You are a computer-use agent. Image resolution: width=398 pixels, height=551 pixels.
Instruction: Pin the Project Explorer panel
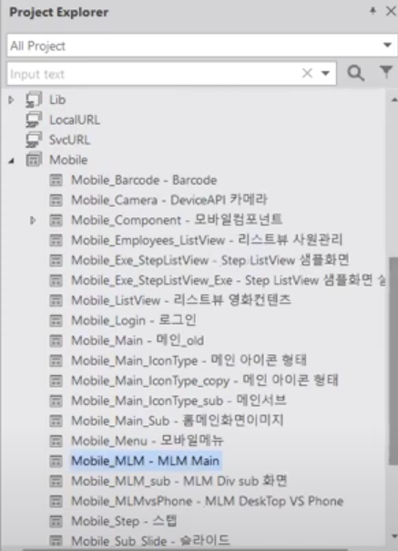372,11
